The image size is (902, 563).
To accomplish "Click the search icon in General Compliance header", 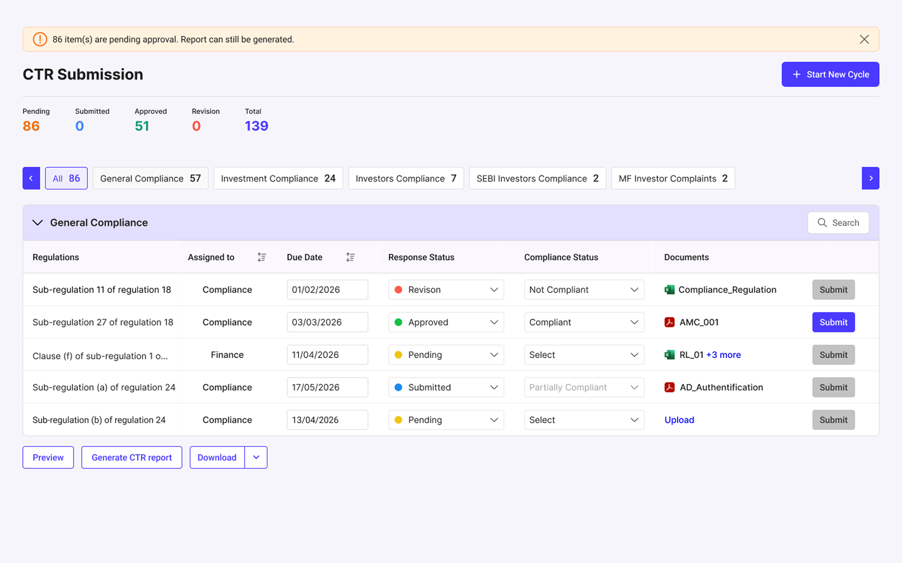I will pyautogui.click(x=822, y=222).
